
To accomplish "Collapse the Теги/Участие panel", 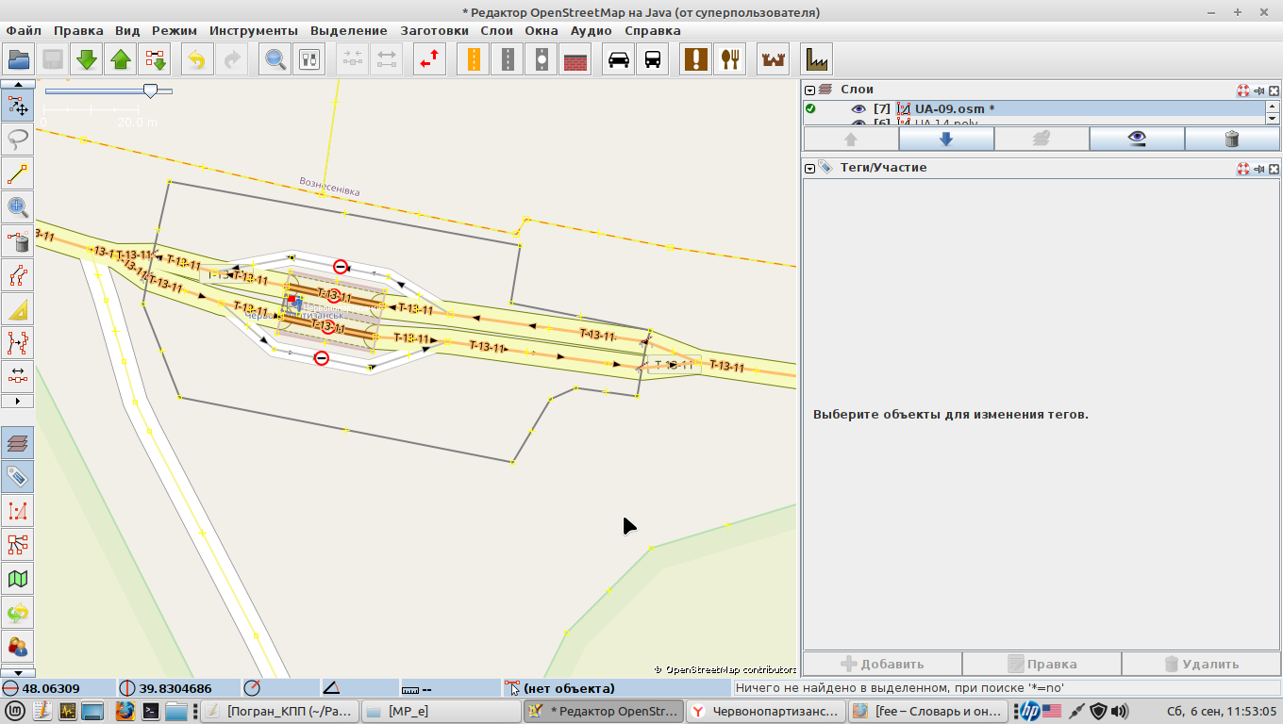I will click(x=809, y=168).
